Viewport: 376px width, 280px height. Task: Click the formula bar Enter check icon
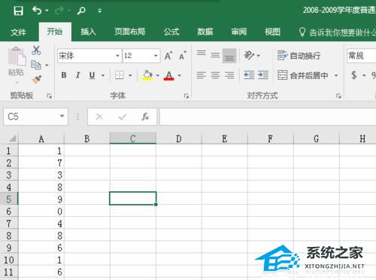point(123,117)
